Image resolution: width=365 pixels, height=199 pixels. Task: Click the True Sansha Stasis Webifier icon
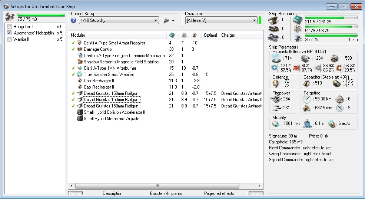coord(80,74)
